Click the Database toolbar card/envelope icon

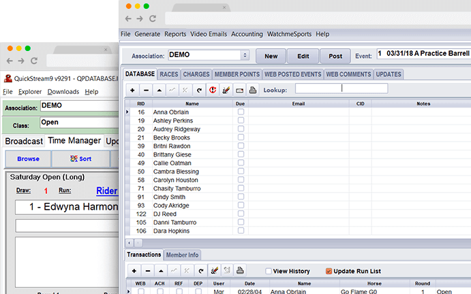[239, 90]
